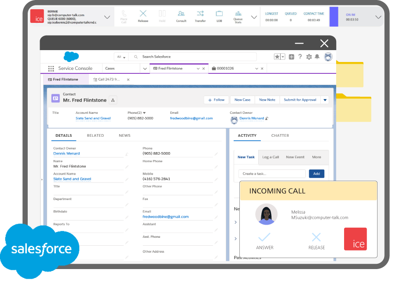The image size is (396, 284).
Task: Release the incoming call in the popup
Action: [316, 240]
